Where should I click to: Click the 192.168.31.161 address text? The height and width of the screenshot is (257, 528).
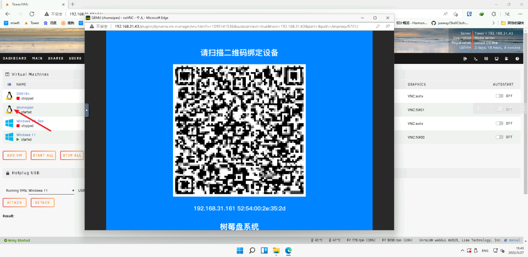click(214, 208)
